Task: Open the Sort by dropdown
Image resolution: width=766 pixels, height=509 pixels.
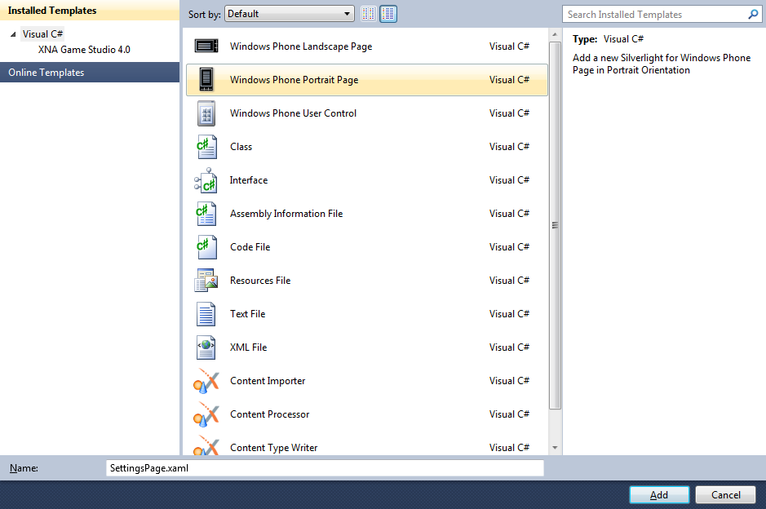Action: click(x=290, y=14)
